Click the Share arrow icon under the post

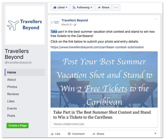[x=94, y=134]
